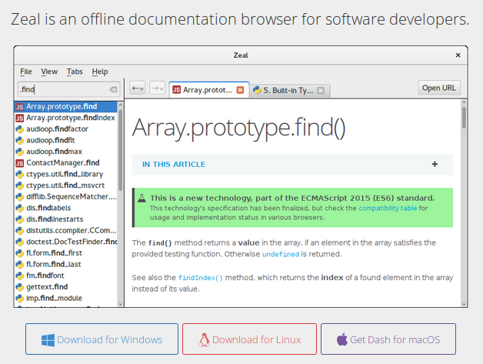Select ctypes.util.find_library result

(x=66, y=175)
